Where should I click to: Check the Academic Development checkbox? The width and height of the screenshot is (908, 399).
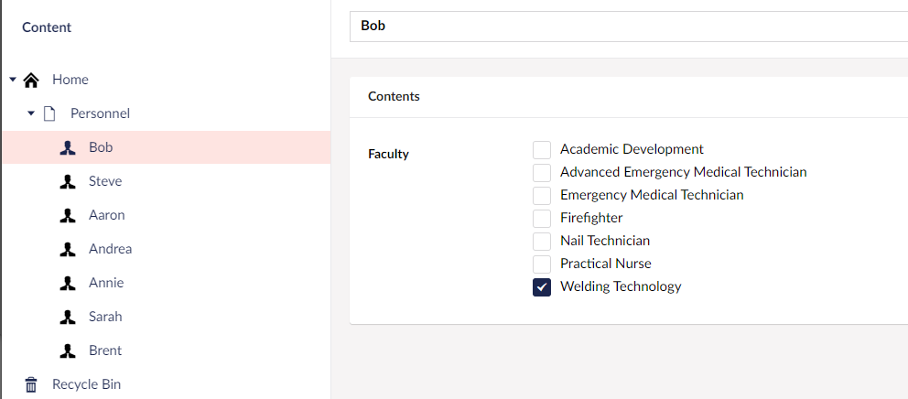click(542, 150)
